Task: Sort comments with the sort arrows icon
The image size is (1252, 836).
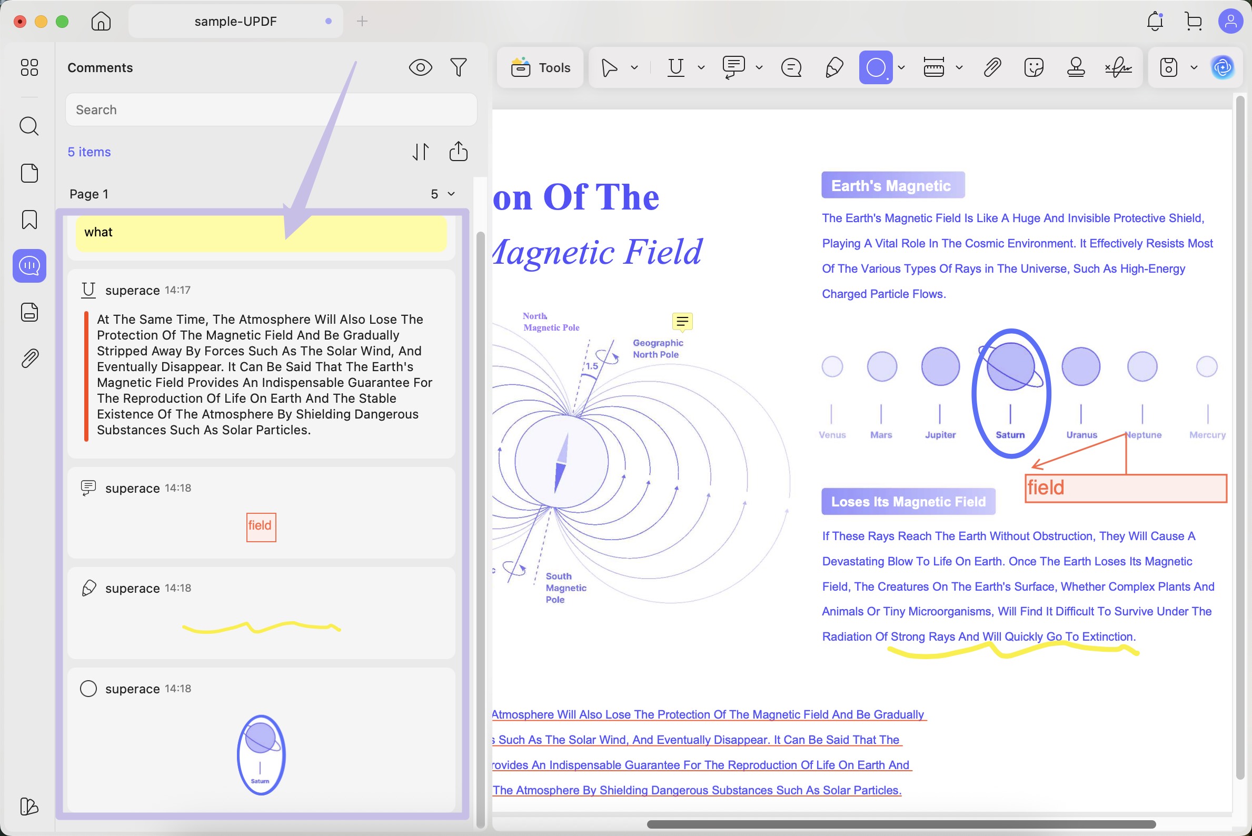Action: click(x=420, y=152)
